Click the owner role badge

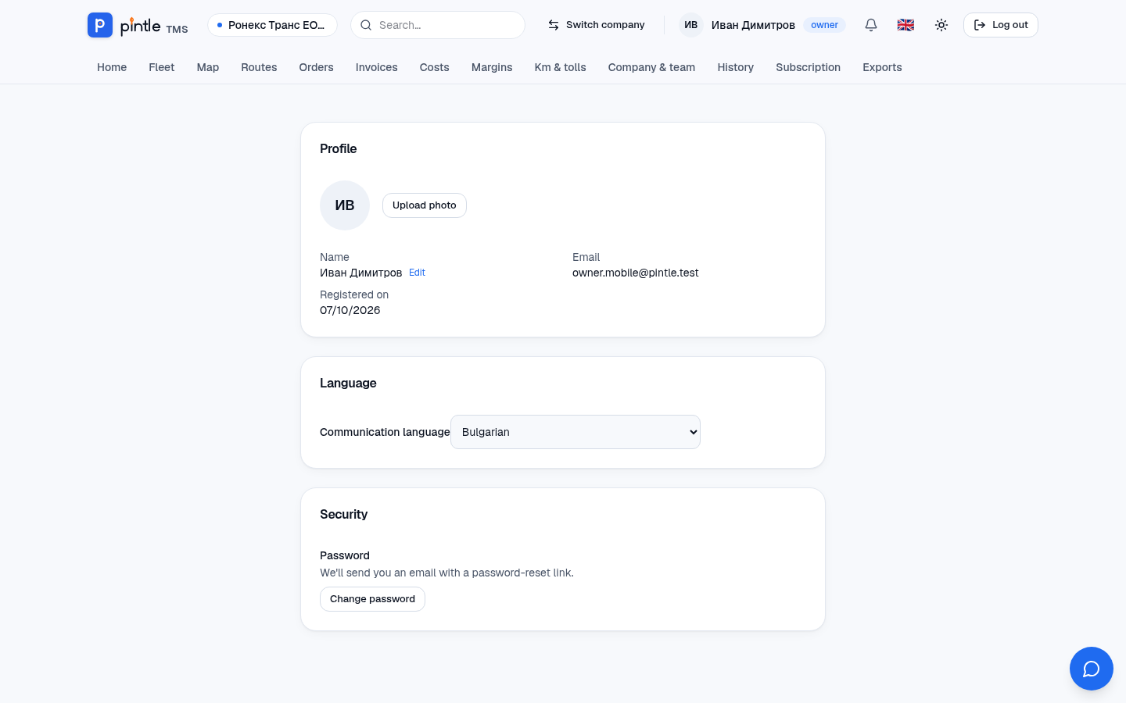(x=824, y=25)
